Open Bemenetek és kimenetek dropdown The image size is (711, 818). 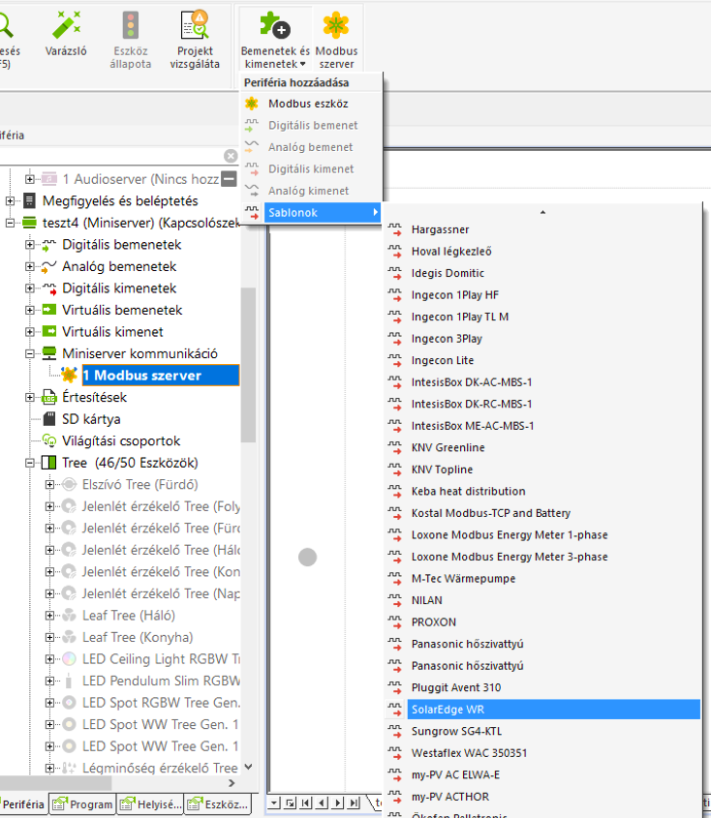(274, 41)
